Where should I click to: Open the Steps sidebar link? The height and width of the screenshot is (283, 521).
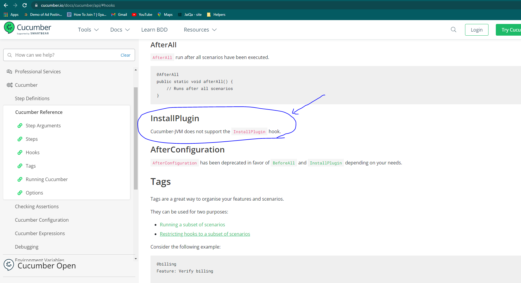pos(32,139)
